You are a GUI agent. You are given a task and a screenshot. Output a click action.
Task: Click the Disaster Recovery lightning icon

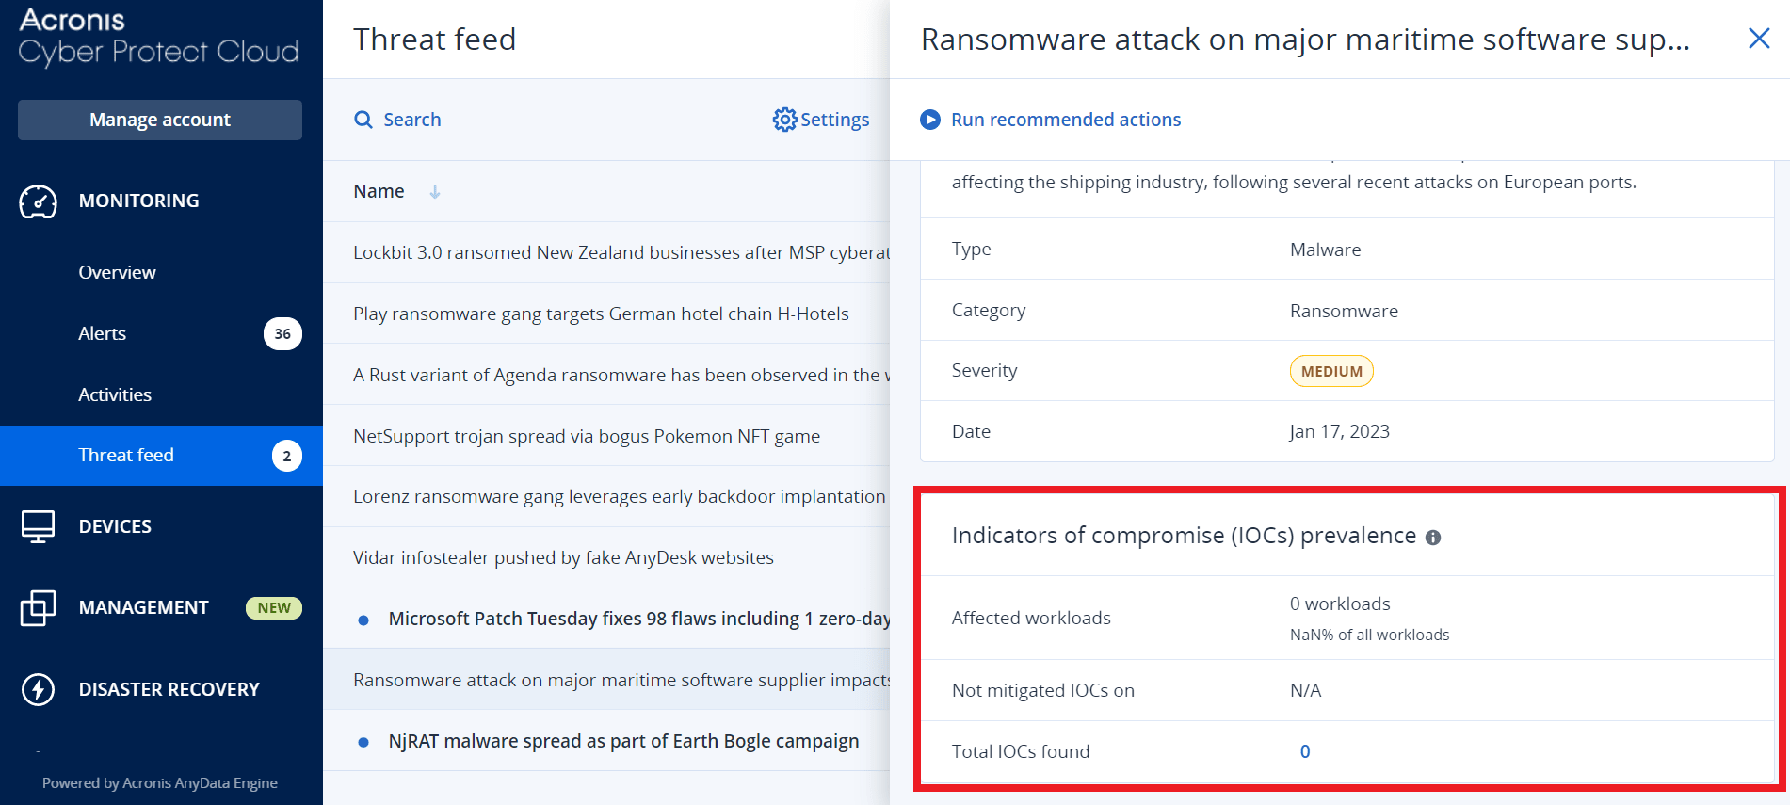39,689
